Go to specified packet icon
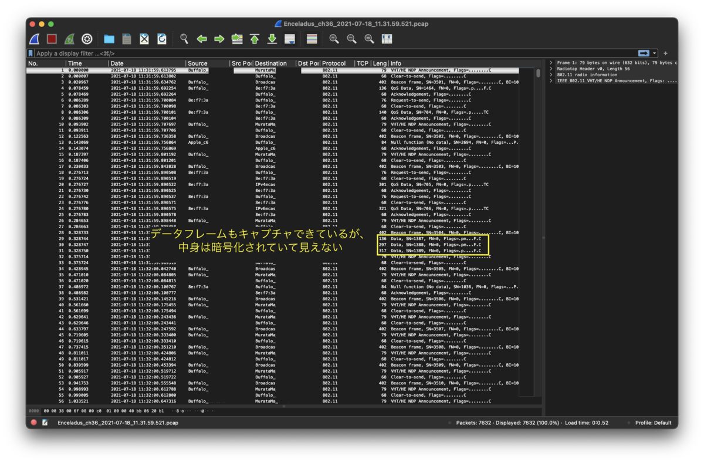The width and height of the screenshot is (704, 463). click(237, 39)
